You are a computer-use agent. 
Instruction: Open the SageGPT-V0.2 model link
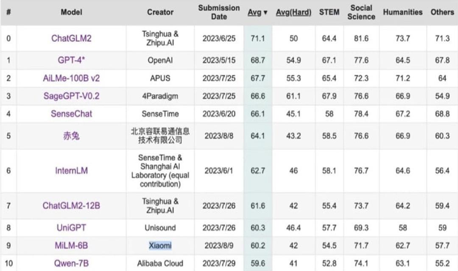click(x=71, y=96)
